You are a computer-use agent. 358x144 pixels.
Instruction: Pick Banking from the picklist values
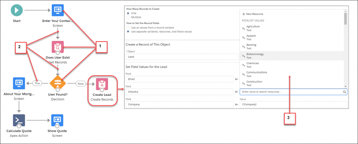[252, 47]
